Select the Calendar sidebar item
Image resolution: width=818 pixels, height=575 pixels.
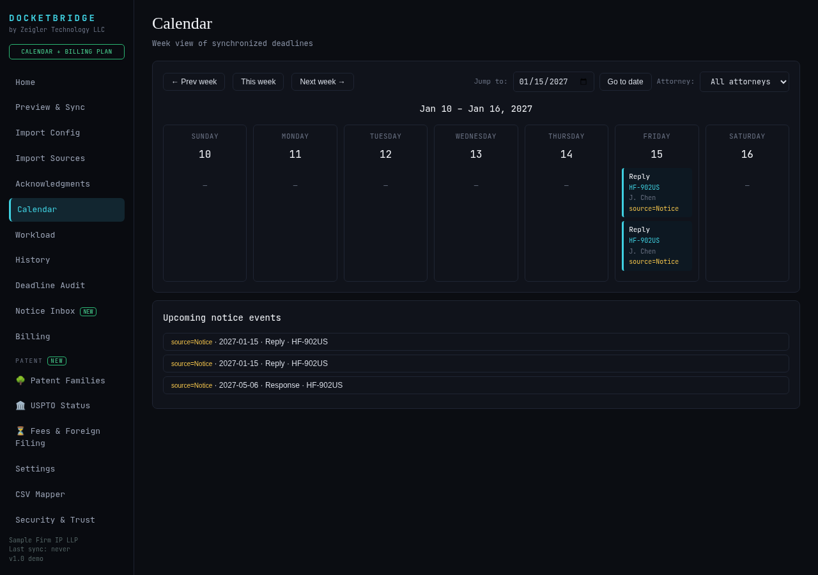pyautogui.click(x=66, y=210)
